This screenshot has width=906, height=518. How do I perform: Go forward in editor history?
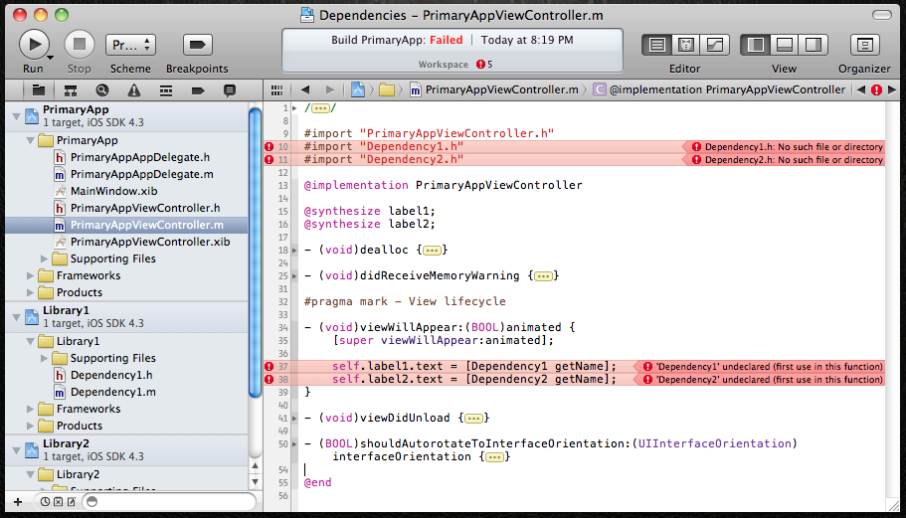tap(330, 89)
